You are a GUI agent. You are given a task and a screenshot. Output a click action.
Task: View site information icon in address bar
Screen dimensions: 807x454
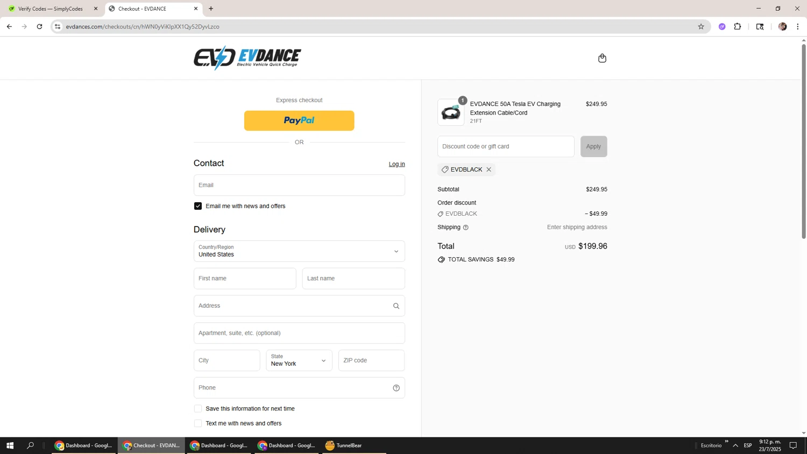tap(58, 26)
